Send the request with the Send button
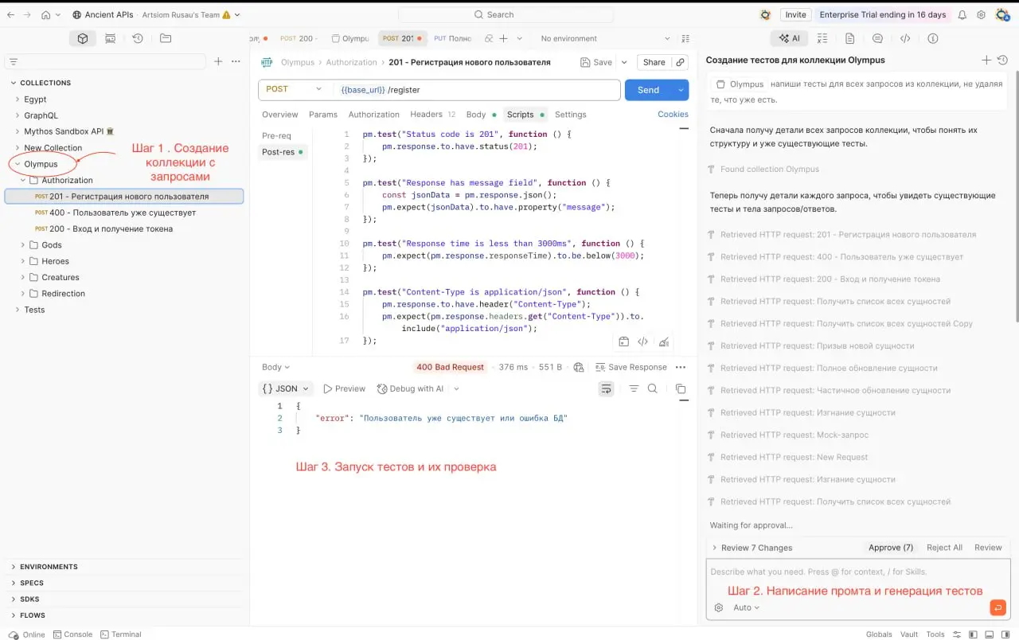Screen dimensions: 1019x640 click(x=649, y=90)
